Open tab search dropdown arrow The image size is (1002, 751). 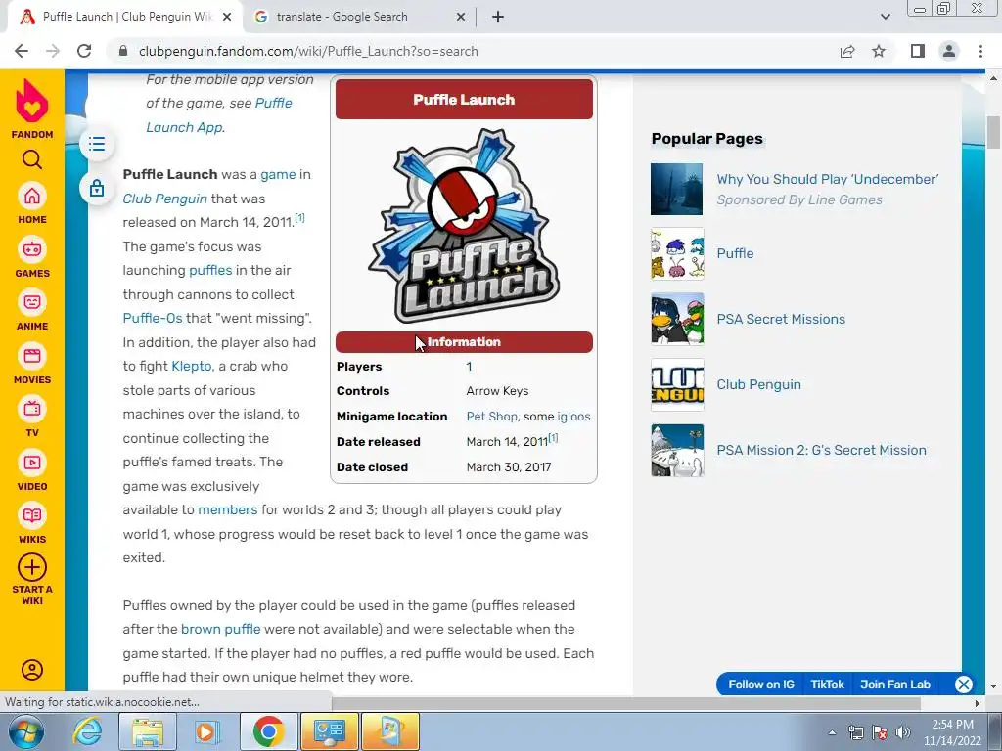(x=885, y=17)
